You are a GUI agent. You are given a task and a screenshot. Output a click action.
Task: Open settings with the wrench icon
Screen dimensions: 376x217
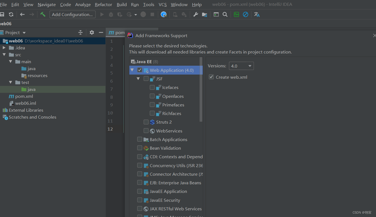[x=196, y=14]
